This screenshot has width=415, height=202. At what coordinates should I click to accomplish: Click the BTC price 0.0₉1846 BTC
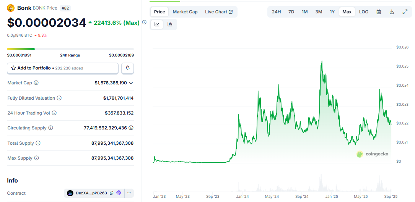[x=20, y=35]
